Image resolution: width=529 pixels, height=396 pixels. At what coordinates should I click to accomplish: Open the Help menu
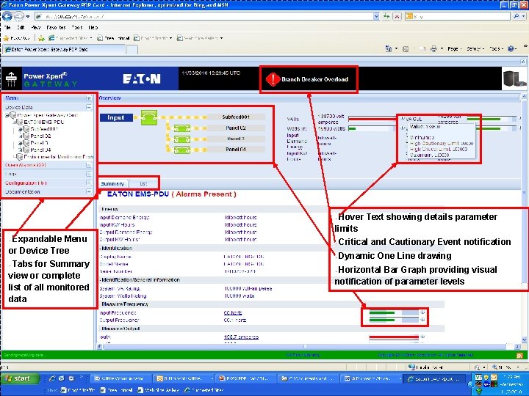click(x=93, y=27)
